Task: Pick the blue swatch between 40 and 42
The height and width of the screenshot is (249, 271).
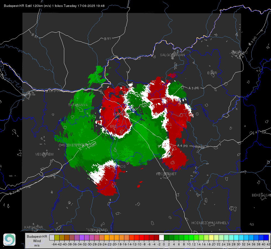Action: (266, 237)
